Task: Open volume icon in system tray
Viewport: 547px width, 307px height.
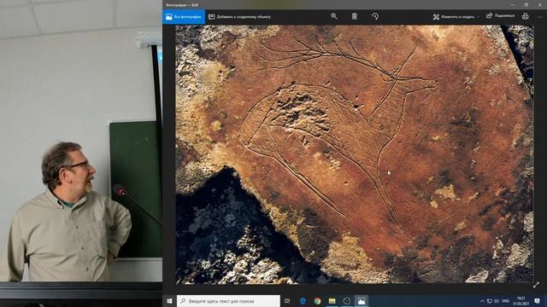Action: (497, 301)
